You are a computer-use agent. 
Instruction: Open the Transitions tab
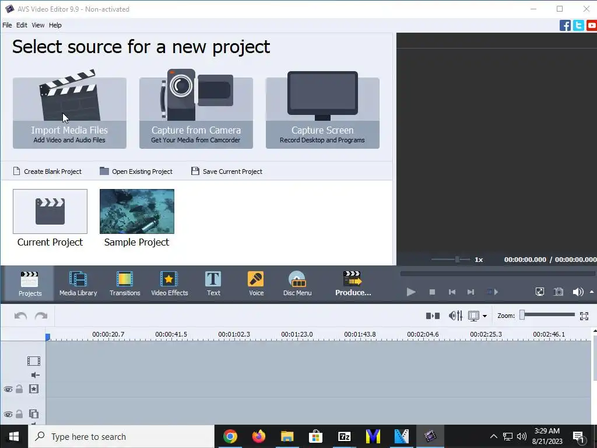click(x=125, y=284)
